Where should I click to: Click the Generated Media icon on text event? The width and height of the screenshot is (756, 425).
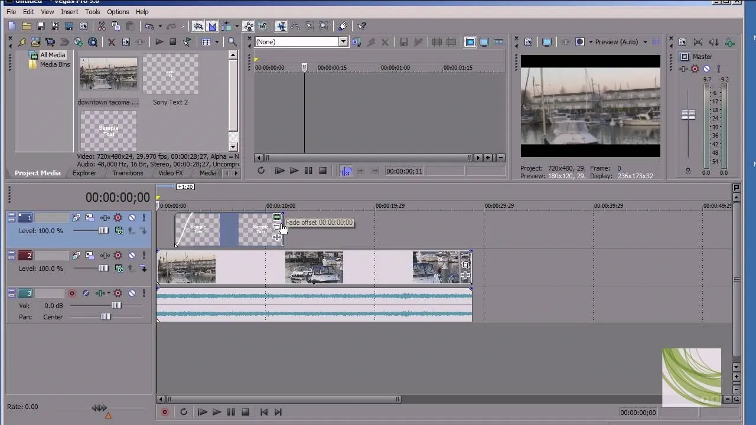[276, 217]
